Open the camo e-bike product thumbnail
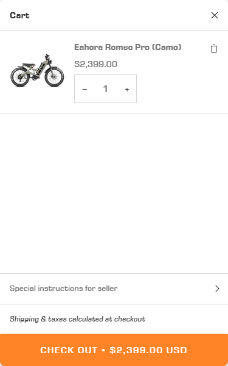This screenshot has width=228, height=366. 37,71
